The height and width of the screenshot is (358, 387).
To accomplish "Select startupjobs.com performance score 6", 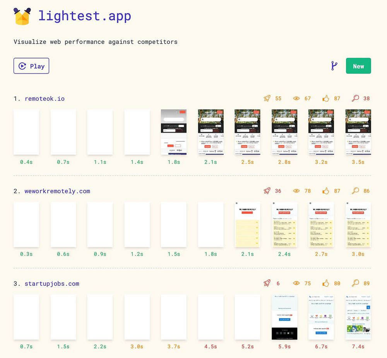I will tap(278, 283).
